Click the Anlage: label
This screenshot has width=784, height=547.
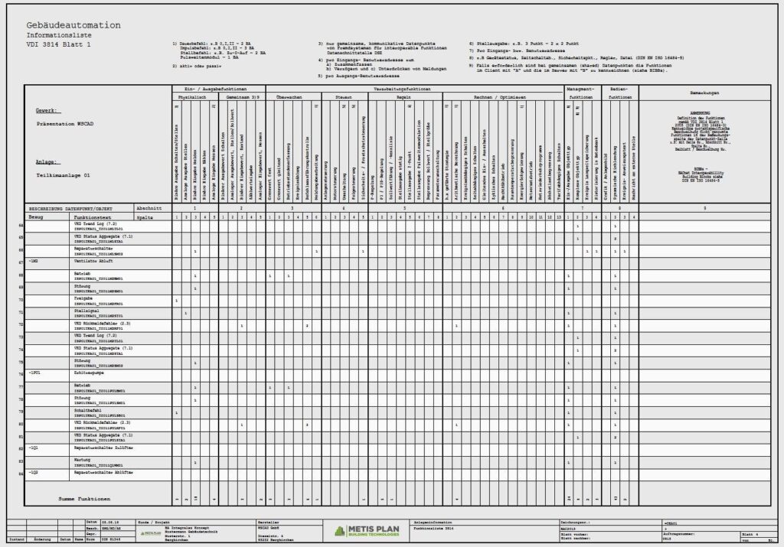pos(46,162)
